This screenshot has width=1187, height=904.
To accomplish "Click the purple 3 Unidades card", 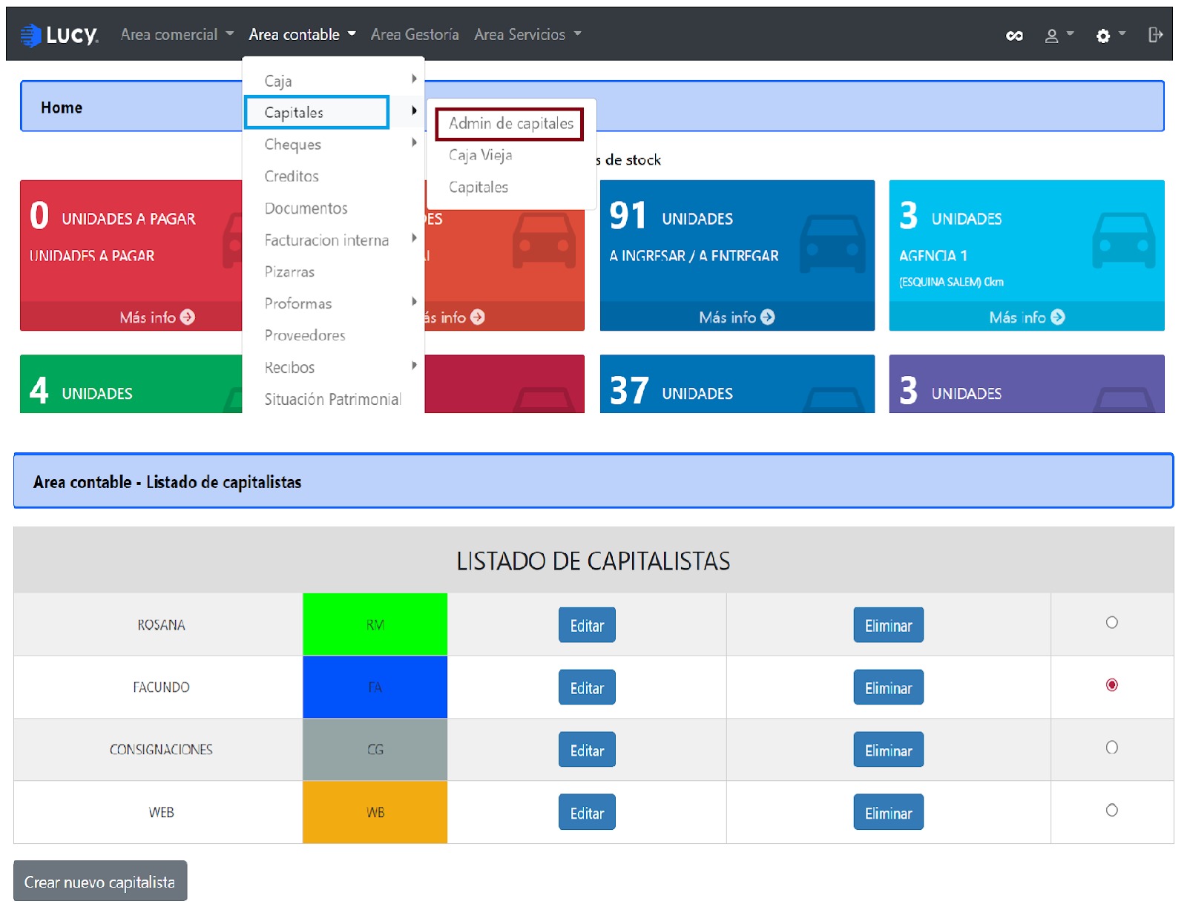I will click(1027, 383).
